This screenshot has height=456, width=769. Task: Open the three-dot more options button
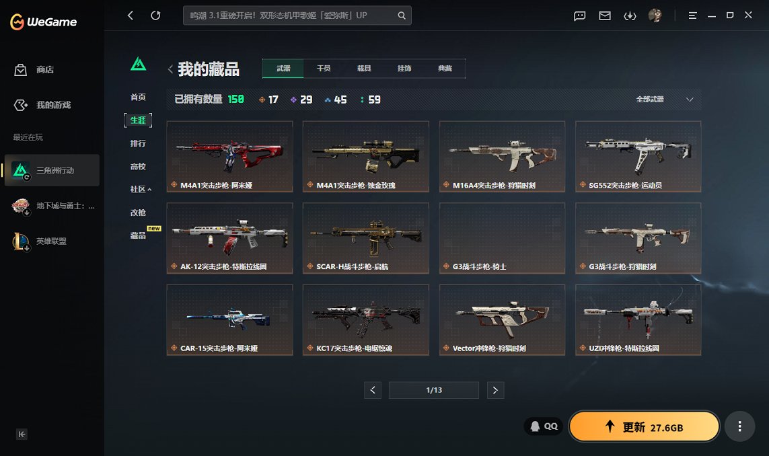point(739,426)
